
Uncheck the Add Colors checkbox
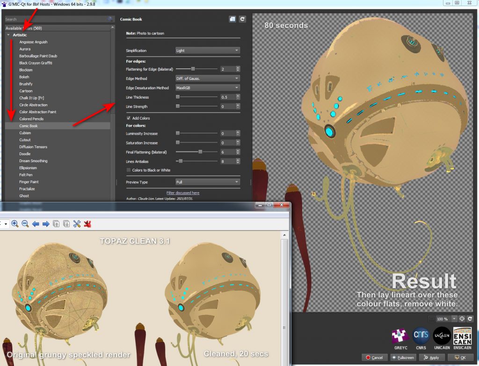[x=129, y=118]
